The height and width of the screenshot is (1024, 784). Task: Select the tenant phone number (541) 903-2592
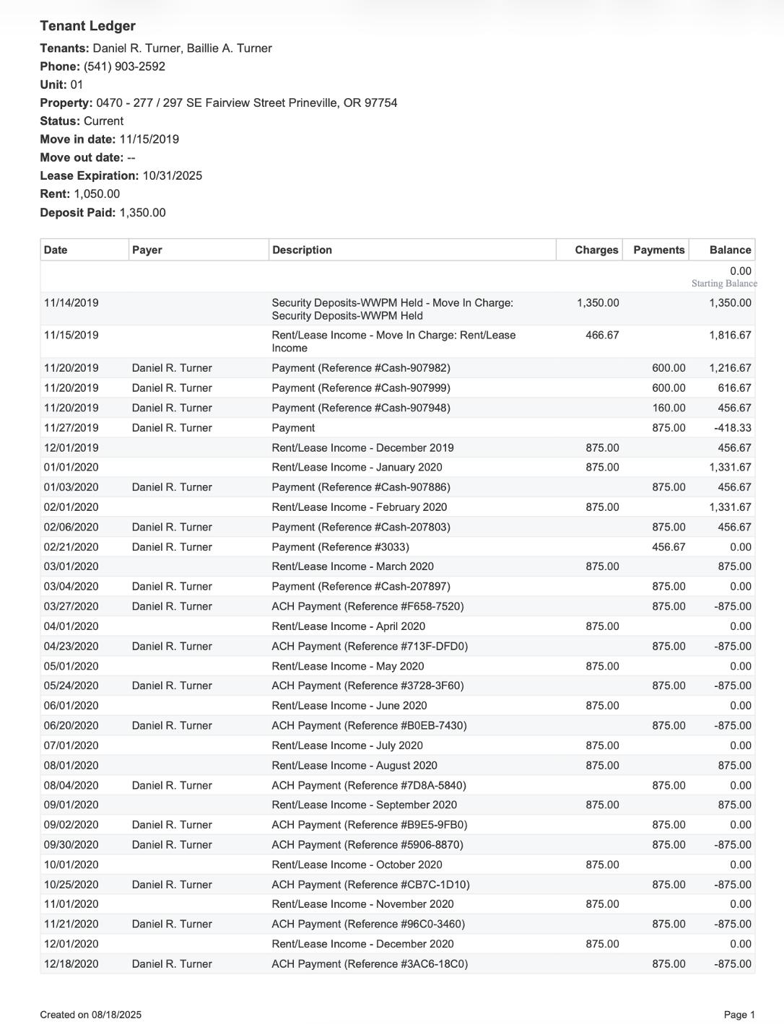[124, 66]
